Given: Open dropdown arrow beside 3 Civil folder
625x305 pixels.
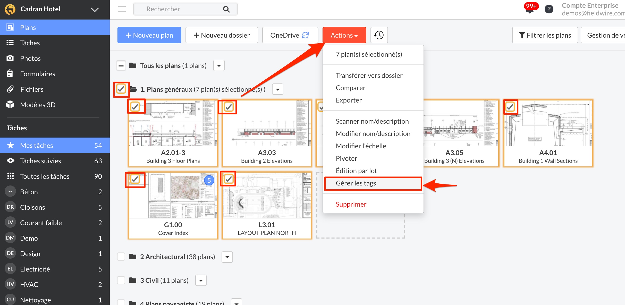Looking at the screenshot, I should tap(201, 280).
